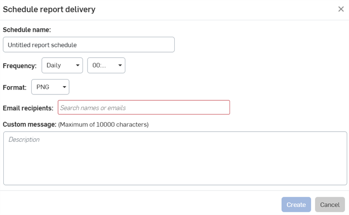
Task: Click the 'Frequency:' label
Action: point(19,66)
